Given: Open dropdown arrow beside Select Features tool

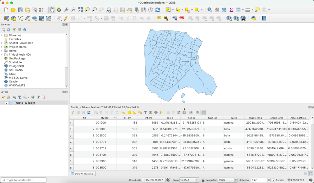Looking at the screenshot, I should tap(173, 10).
